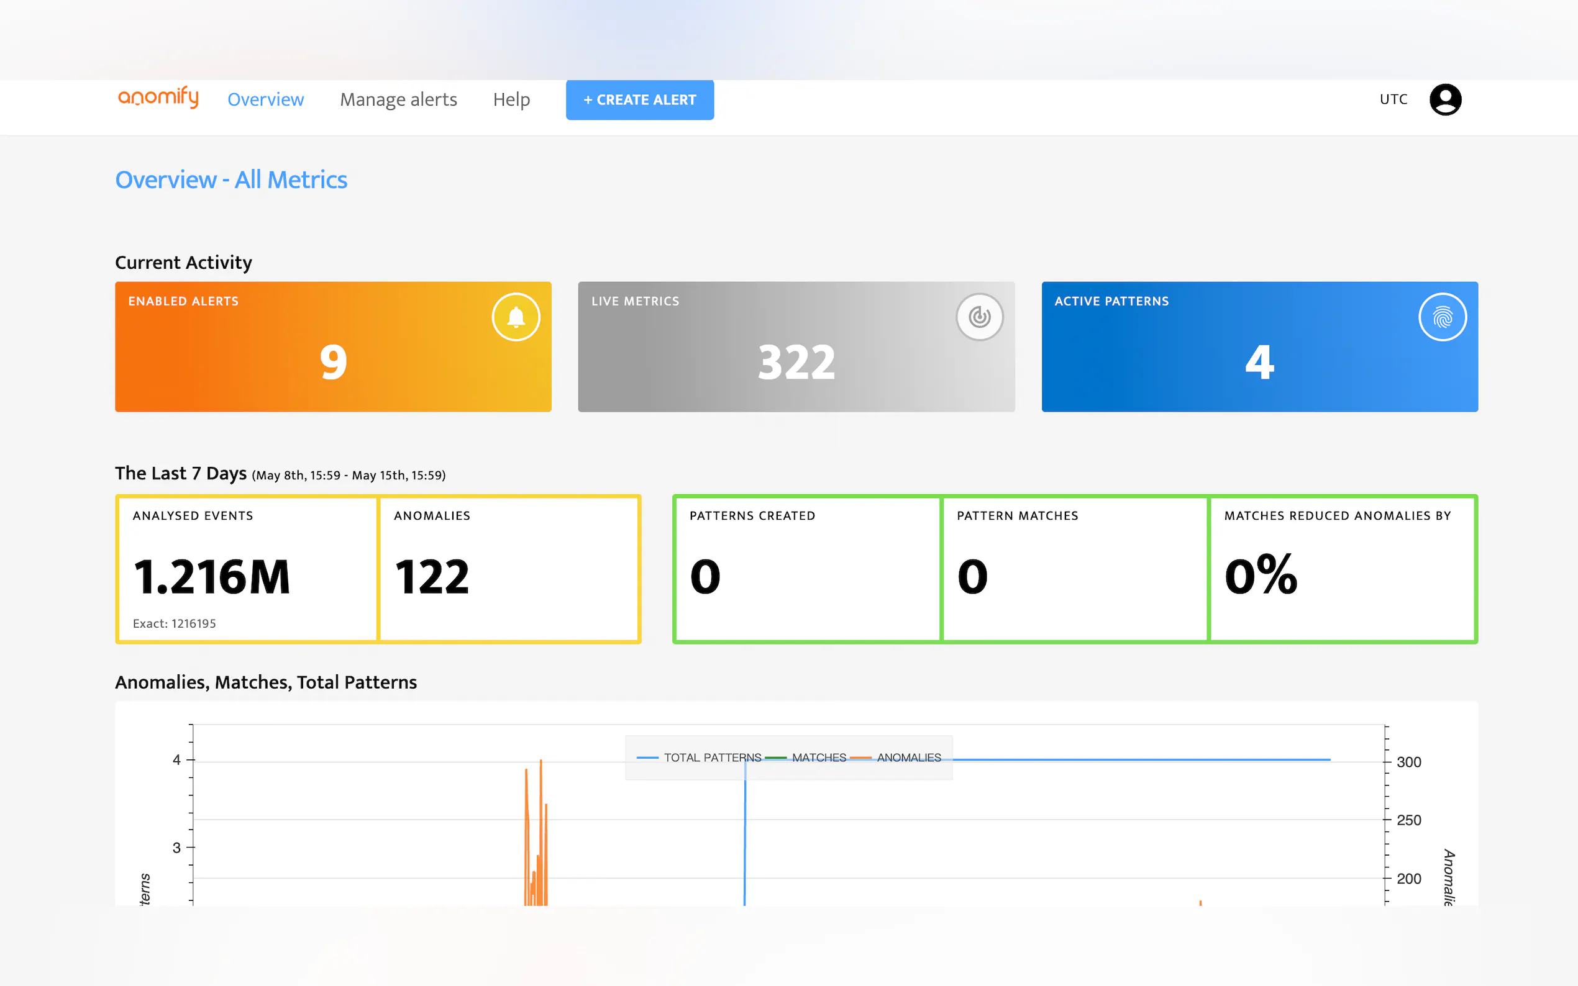Open the user account avatar icon

pos(1444,100)
